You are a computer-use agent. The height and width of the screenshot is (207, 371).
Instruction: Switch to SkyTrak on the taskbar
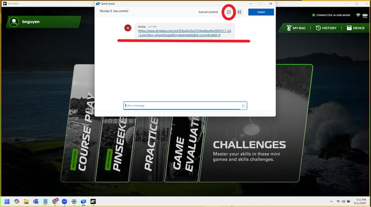tap(93, 202)
